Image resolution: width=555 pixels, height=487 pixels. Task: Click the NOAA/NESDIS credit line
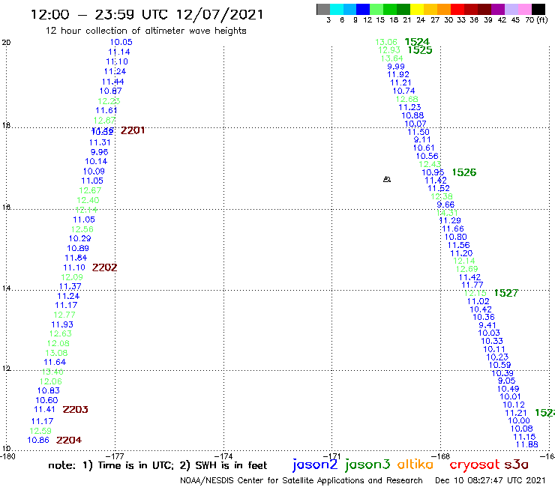click(301, 480)
